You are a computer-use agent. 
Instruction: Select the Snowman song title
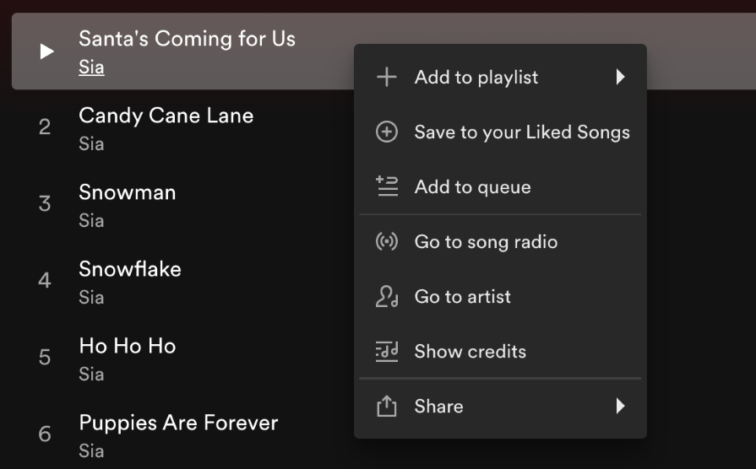(x=128, y=192)
